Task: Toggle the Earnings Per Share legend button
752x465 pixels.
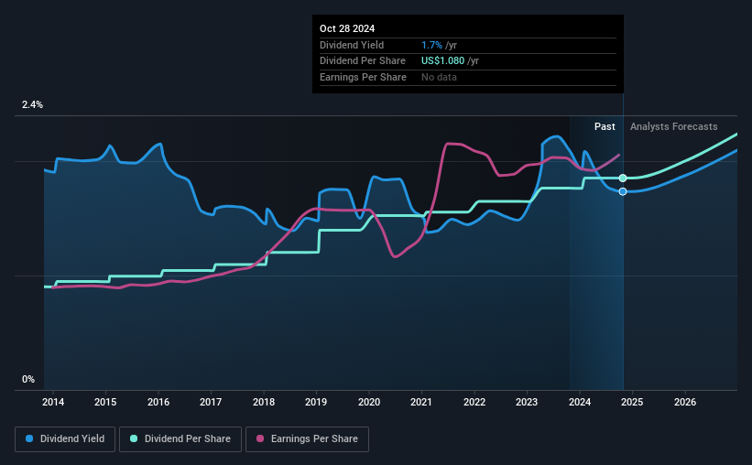Action: point(307,439)
